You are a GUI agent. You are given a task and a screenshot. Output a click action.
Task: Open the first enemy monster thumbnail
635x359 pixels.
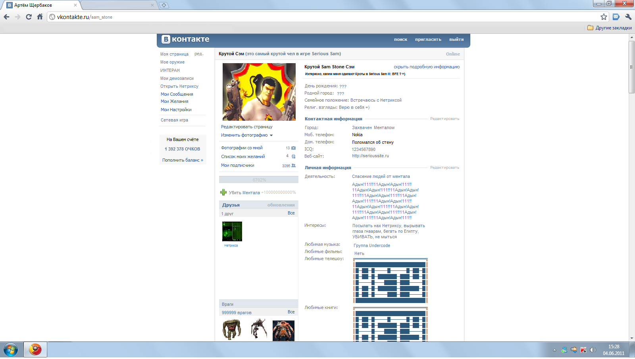click(232, 330)
